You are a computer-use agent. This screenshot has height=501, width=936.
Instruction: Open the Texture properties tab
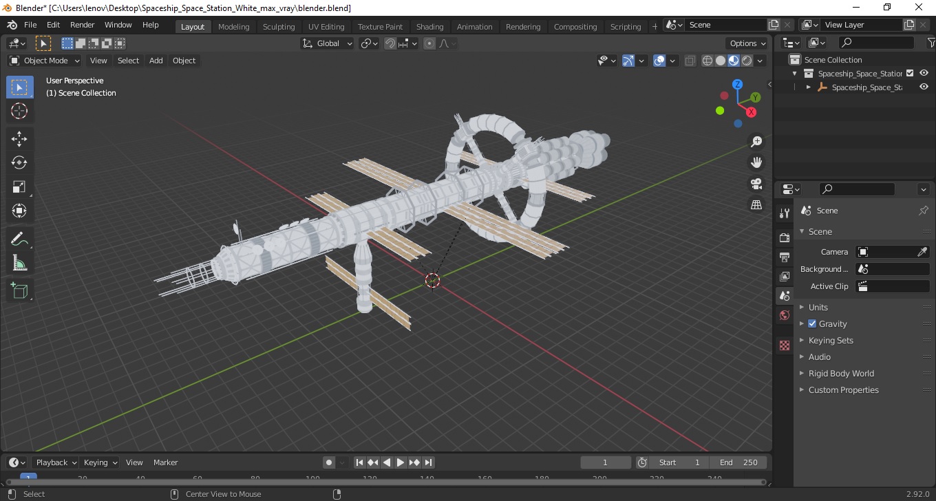click(785, 345)
